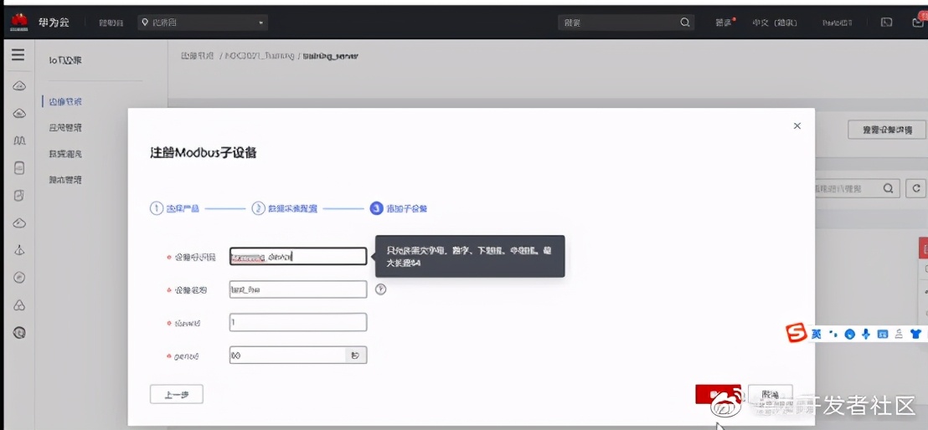Click the magnifier icon in top search
928x430 pixels.
click(x=685, y=23)
